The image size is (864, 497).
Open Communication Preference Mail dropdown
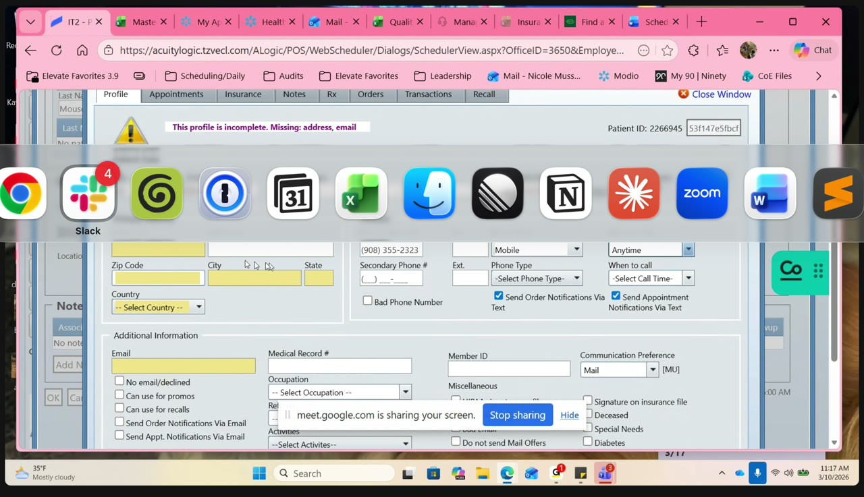(620, 370)
